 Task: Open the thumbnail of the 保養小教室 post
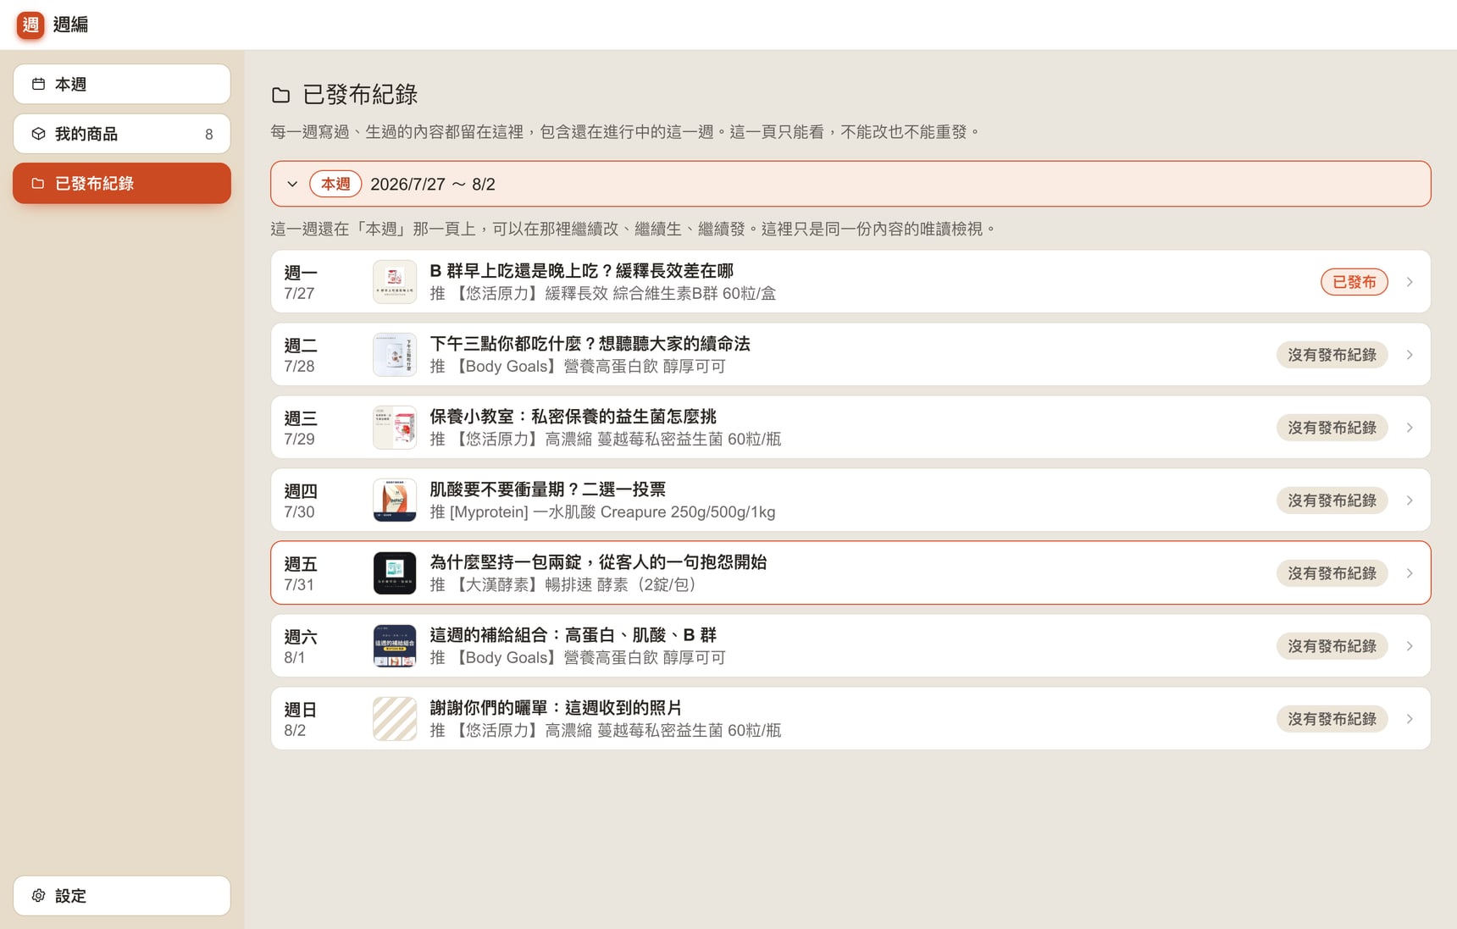[x=395, y=428]
